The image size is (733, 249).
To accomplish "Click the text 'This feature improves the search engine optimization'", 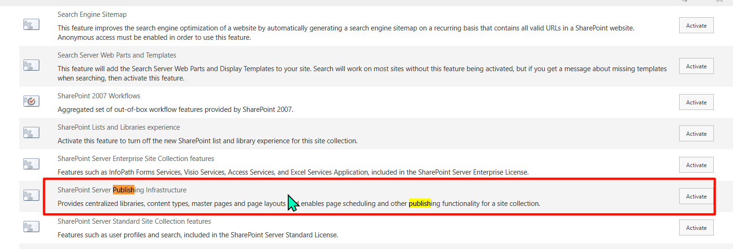I will (x=346, y=33).
